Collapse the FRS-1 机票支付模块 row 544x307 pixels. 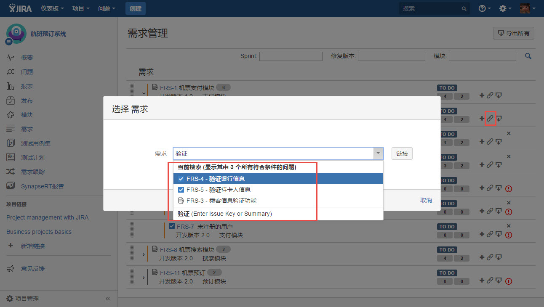(x=144, y=93)
